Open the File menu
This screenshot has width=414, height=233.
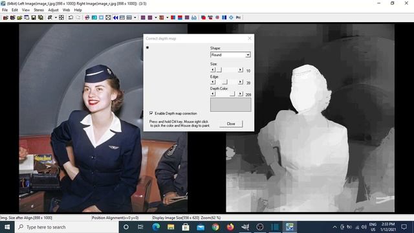5,10
